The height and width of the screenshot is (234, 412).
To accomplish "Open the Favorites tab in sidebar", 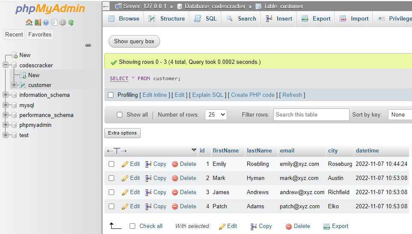I will point(40,34).
